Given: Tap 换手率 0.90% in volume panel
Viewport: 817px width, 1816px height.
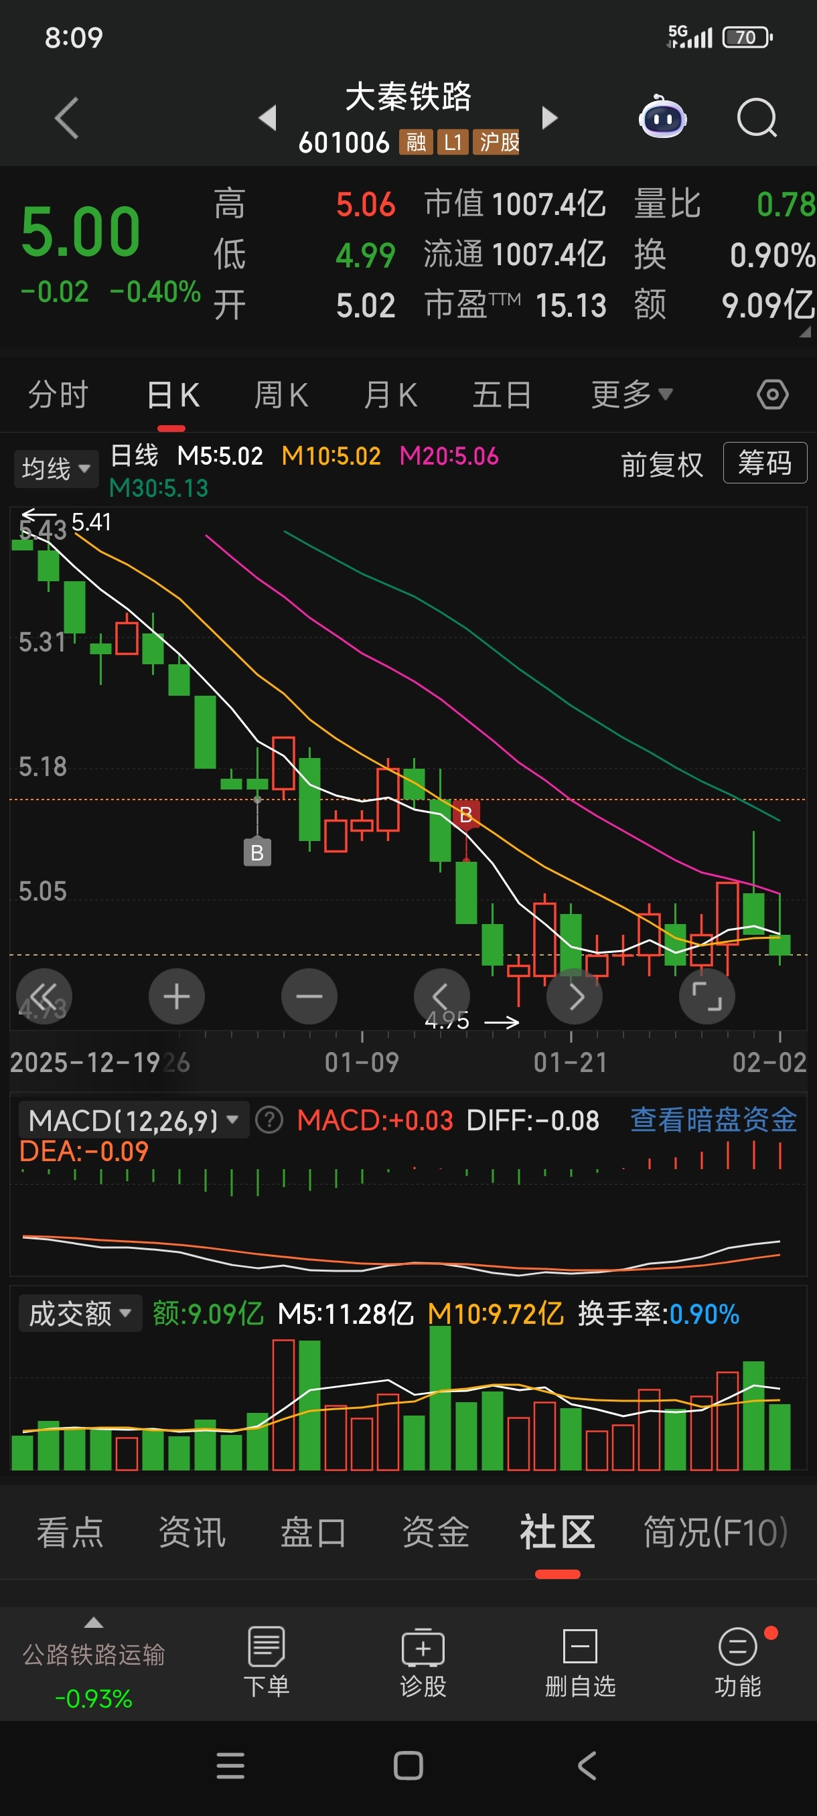Looking at the screenshot, I should click(658, 1313).
